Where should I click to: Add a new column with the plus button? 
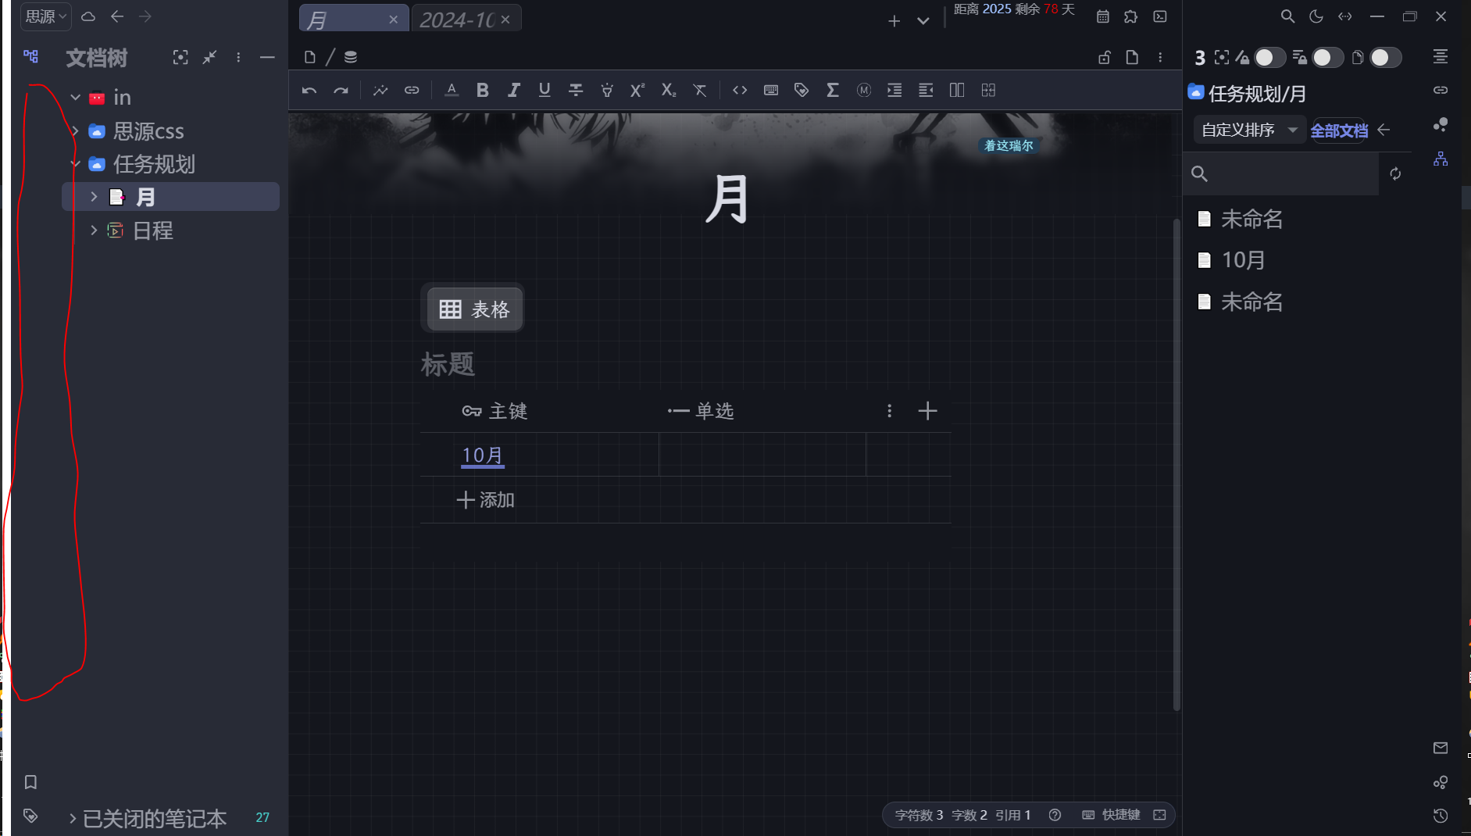tap(927, 411)
